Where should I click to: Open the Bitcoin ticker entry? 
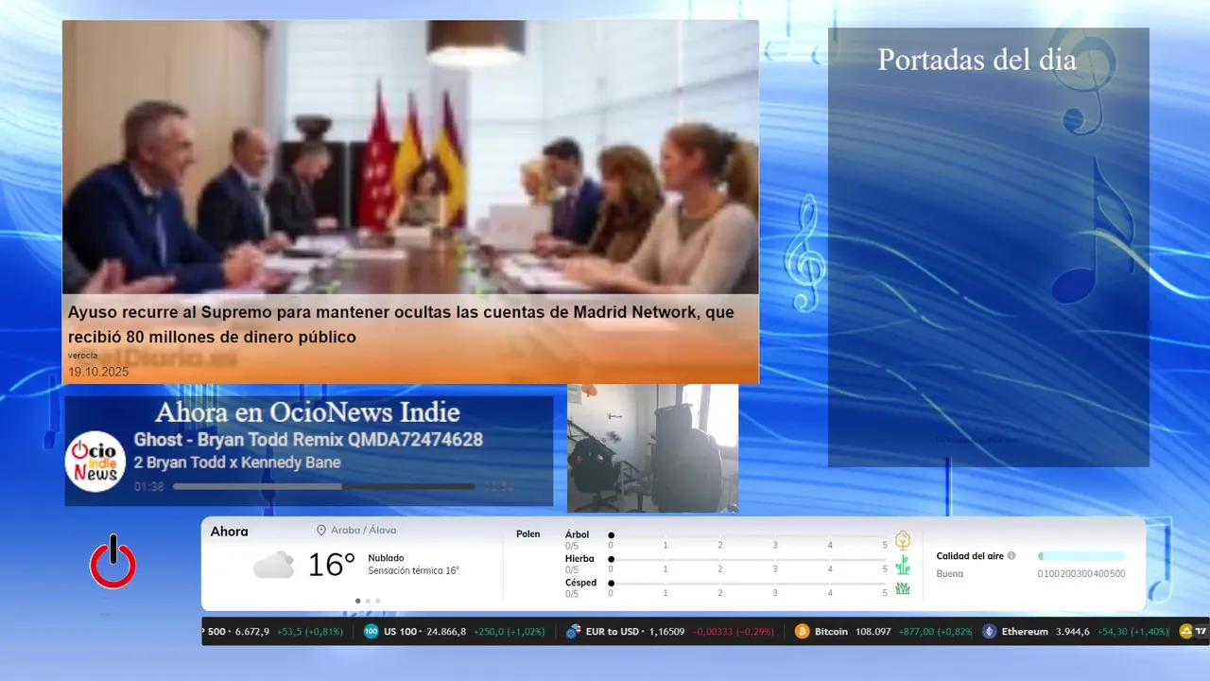[x=884, y=632]
